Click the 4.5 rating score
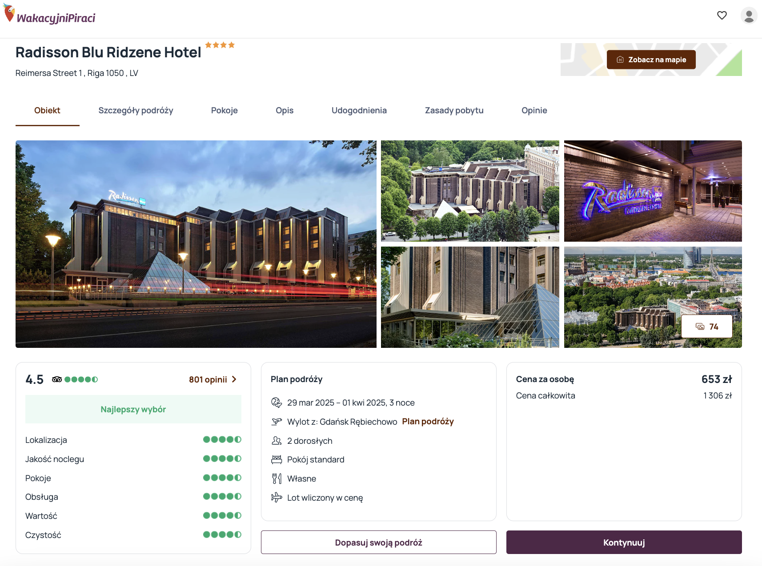 click(x=35, y=379)
